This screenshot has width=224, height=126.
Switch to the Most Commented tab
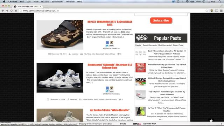click(x=165, y=45)
